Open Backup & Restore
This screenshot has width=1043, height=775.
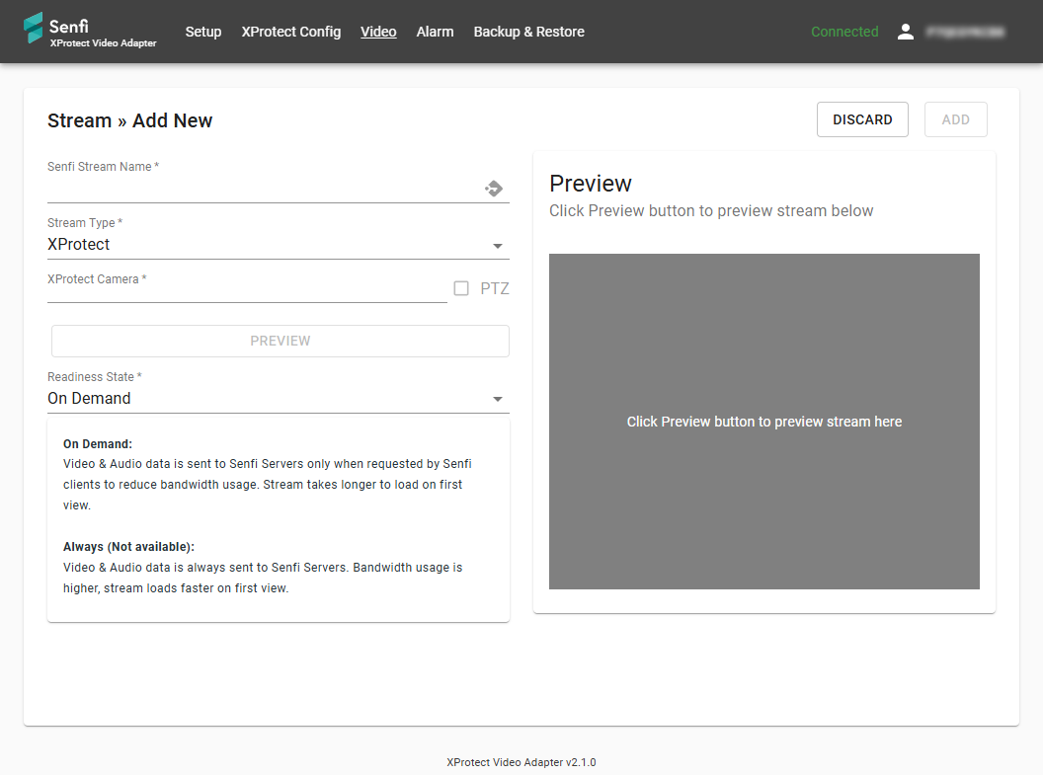tap(528, 32)
